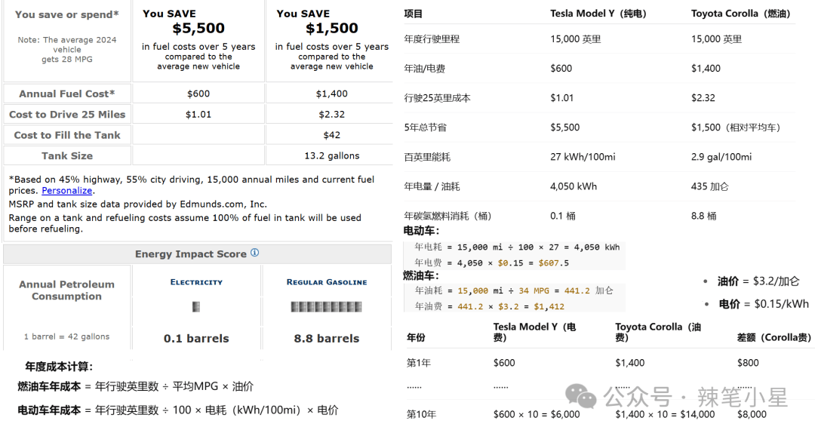The image size is (815, 430).
Task: Click the 'Toyota Corolla (燃油)' column header
Action: 741,14
